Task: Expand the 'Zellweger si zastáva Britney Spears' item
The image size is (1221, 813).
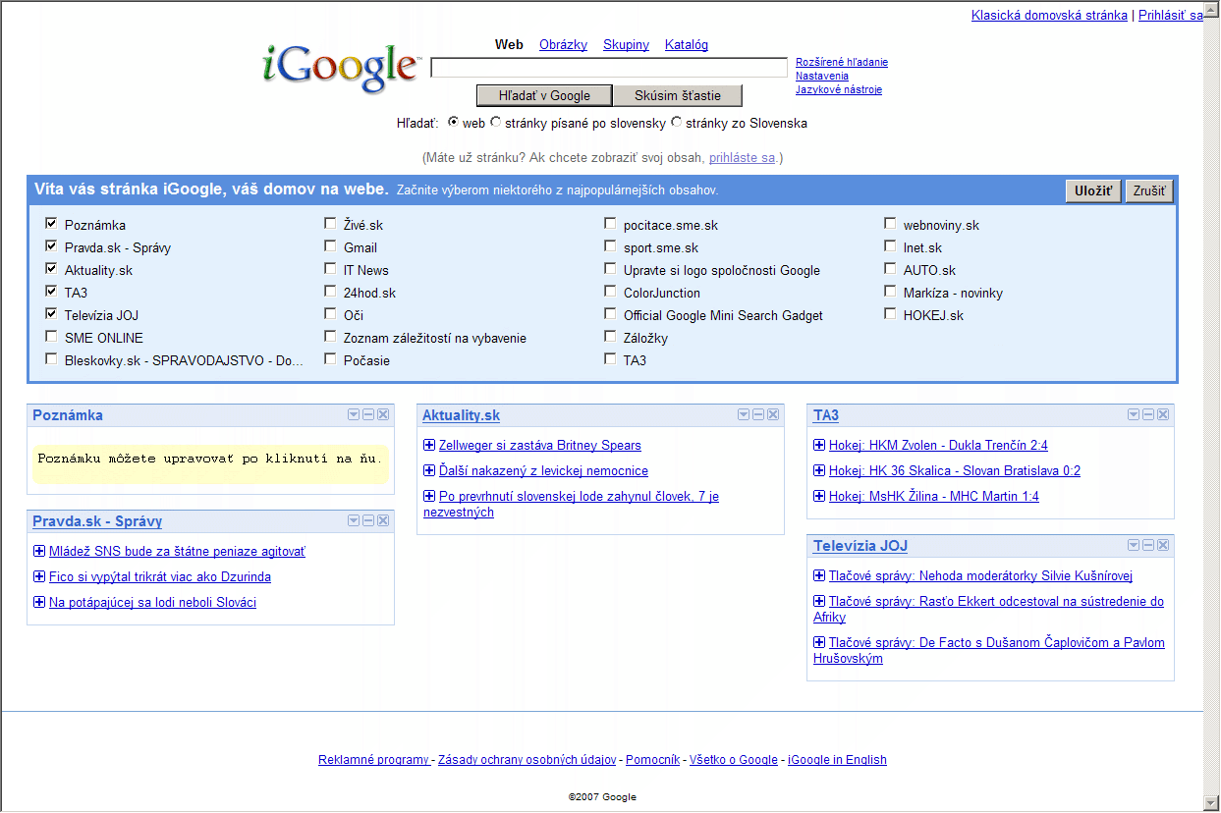Action: pyautogui.click(x=429, y=445)
